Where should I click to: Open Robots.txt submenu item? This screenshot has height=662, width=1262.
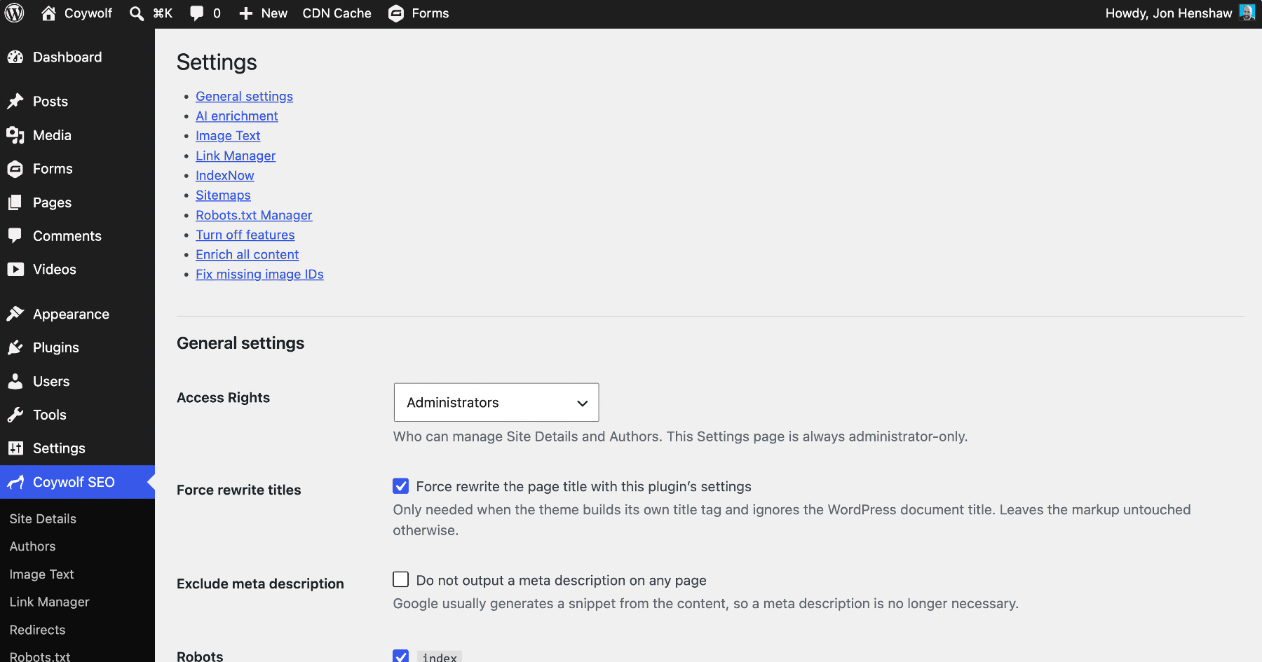click(x=40, y=656)
